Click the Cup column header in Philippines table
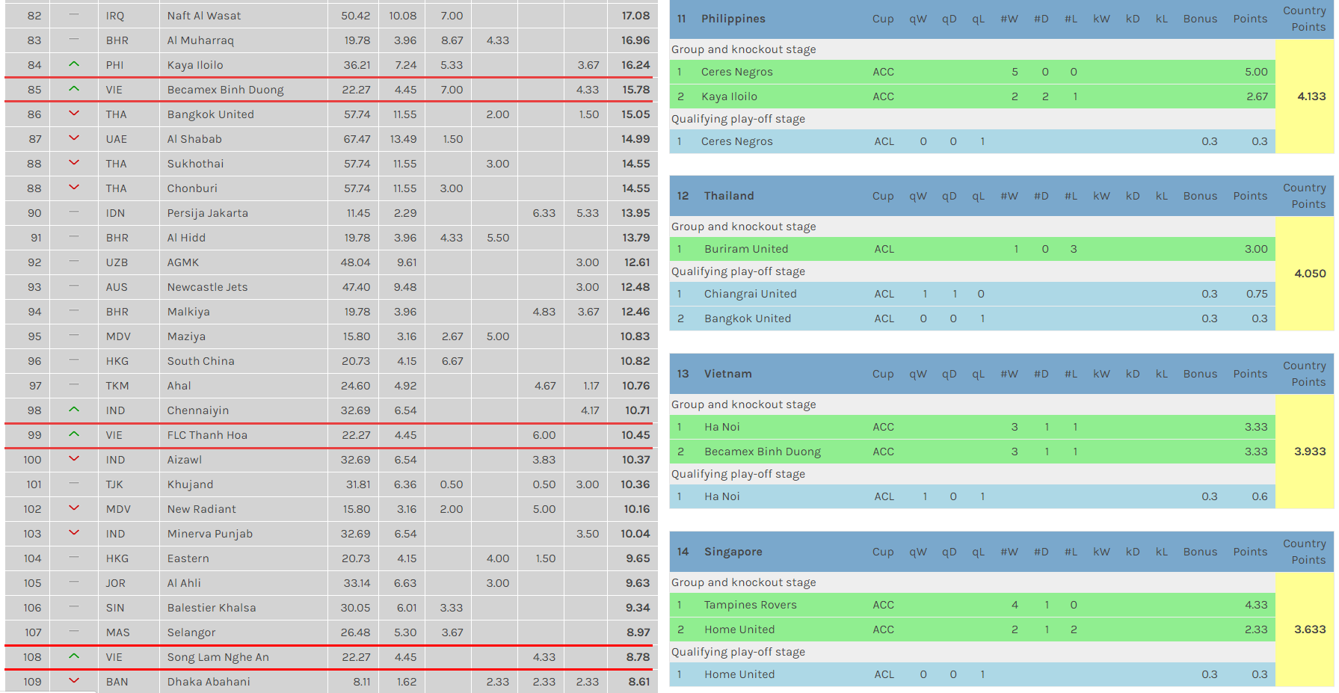The height and width of the screenshot is (693, 1339). click(x=883, y=19)
